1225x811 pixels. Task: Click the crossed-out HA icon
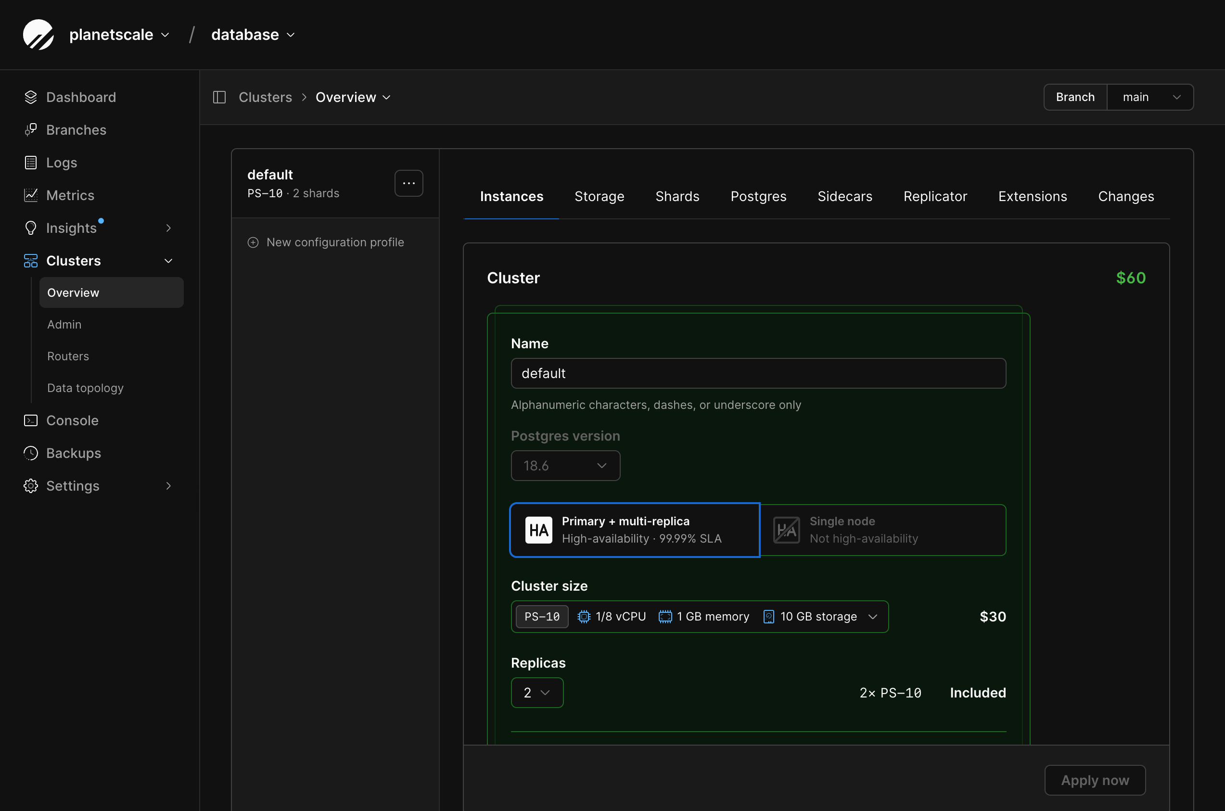tap(786, 530)
